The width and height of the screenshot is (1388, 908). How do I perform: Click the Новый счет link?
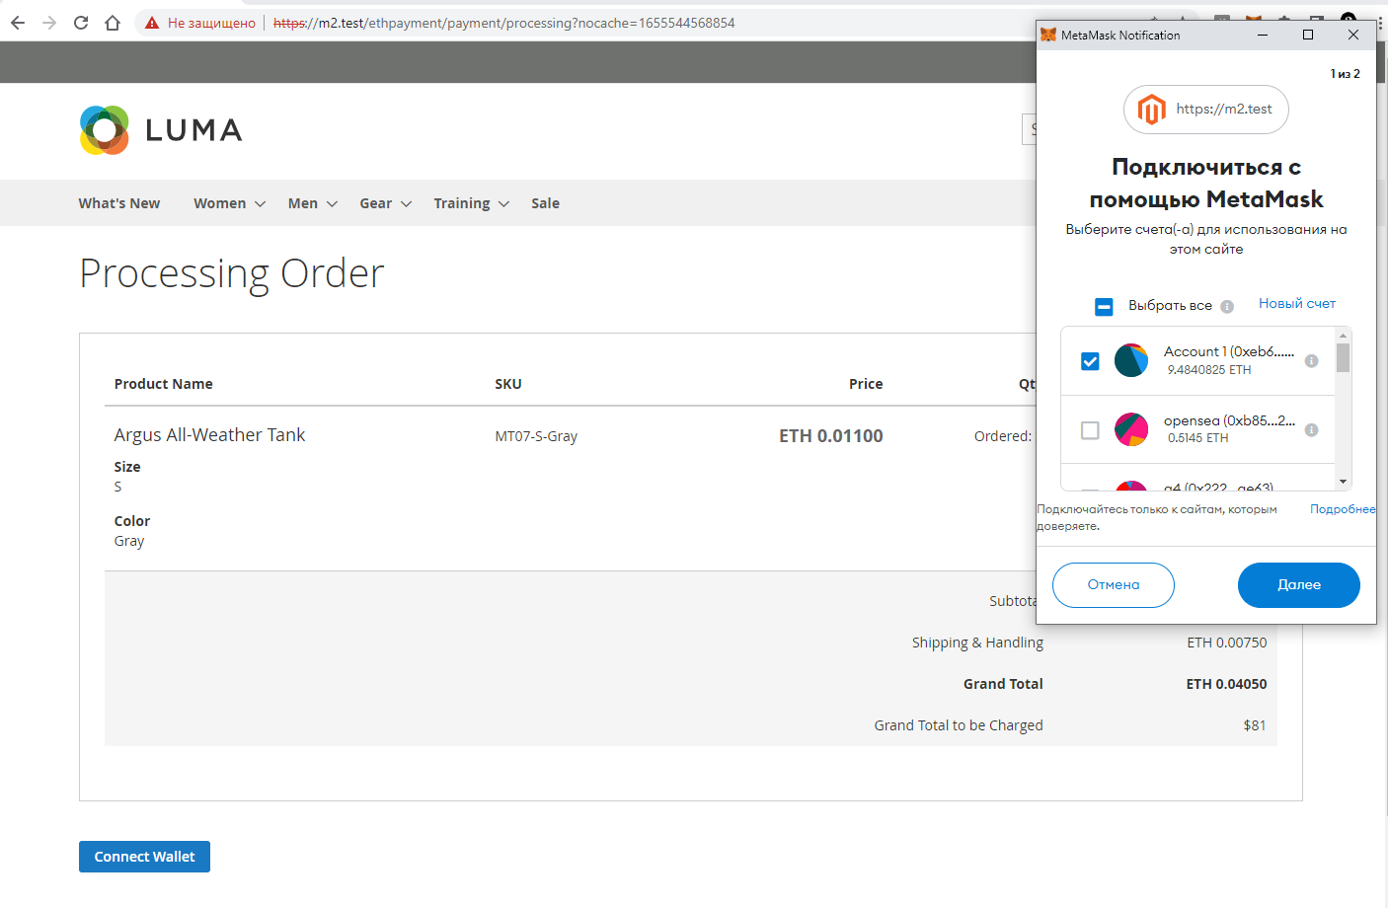(x=1296, y=304)
